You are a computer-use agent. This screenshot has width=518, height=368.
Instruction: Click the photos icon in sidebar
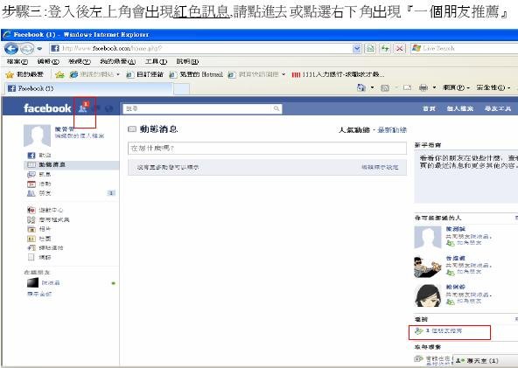tap(31, 229)
